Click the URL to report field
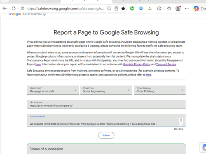206x154 pixels. point(106,104)
